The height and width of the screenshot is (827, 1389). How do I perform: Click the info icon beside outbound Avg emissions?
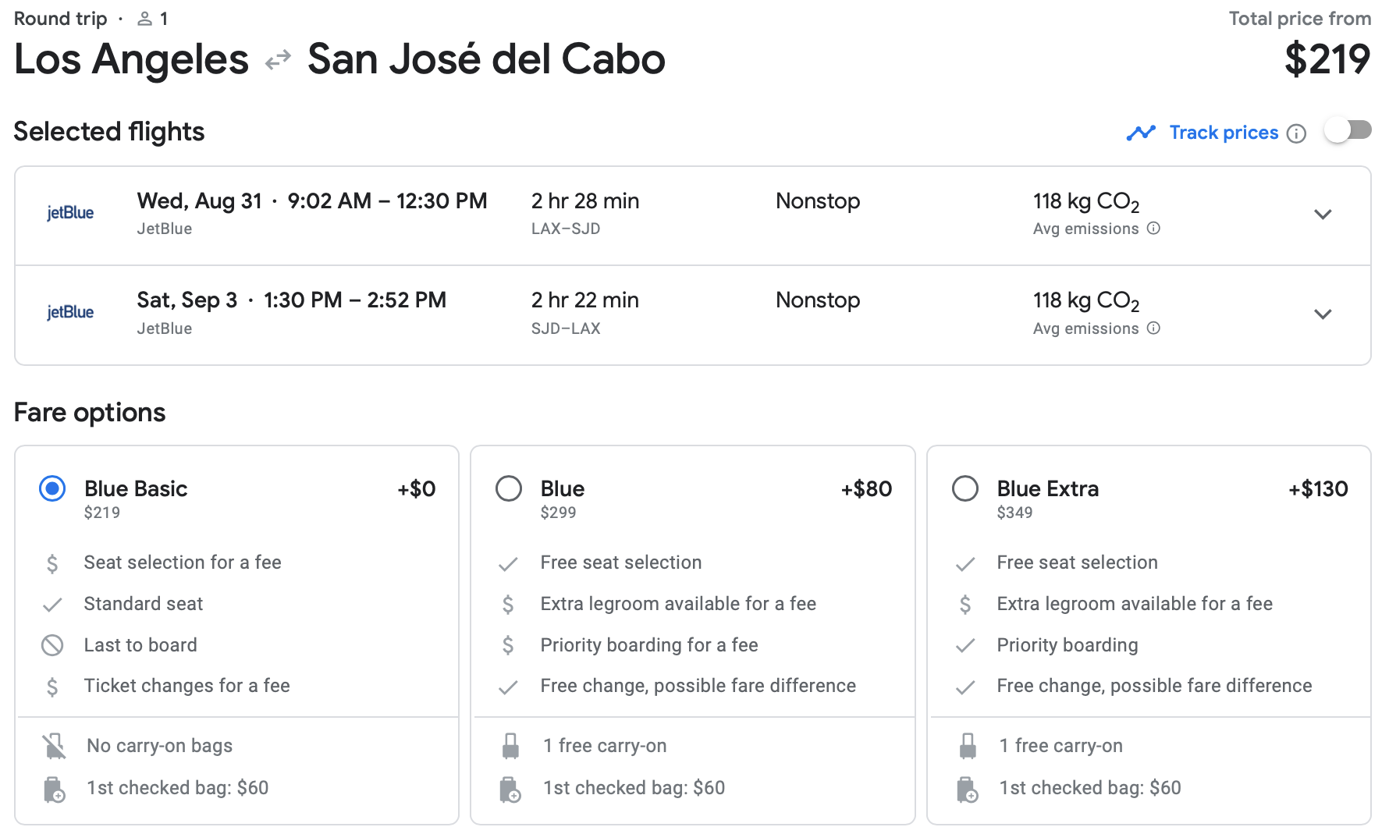pyautogui.click(x=1153, y=229)
